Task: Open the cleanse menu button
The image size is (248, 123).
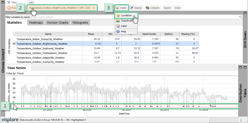Action: (136, 8)
